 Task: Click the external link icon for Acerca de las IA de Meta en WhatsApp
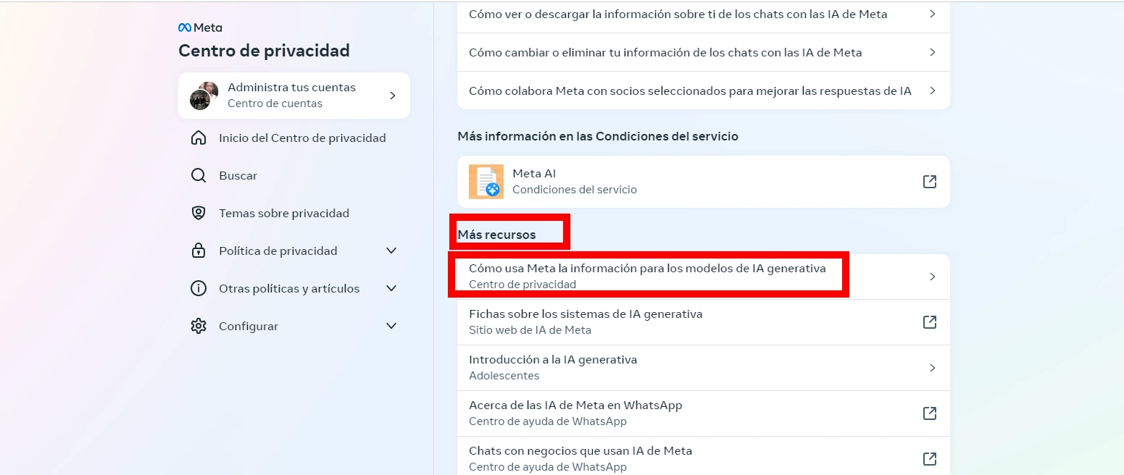pyautogui.click(x=930, y=413)
